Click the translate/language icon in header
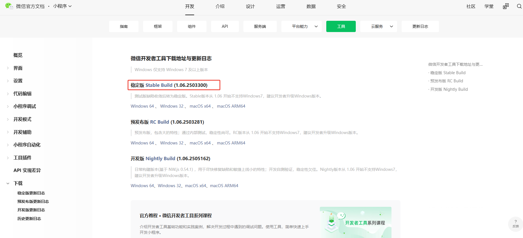Viewport: 523px width, 238px height. click(506, 6)
